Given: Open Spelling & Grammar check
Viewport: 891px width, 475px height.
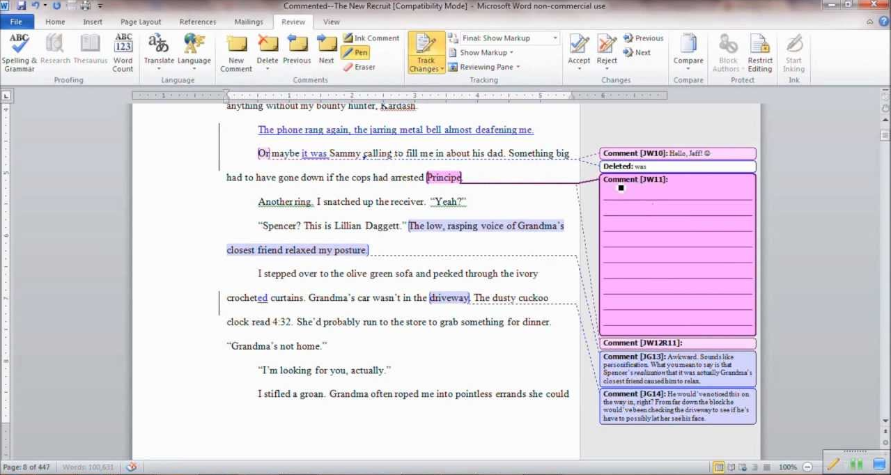Looking at the screenshot, I should click(19, 52).
